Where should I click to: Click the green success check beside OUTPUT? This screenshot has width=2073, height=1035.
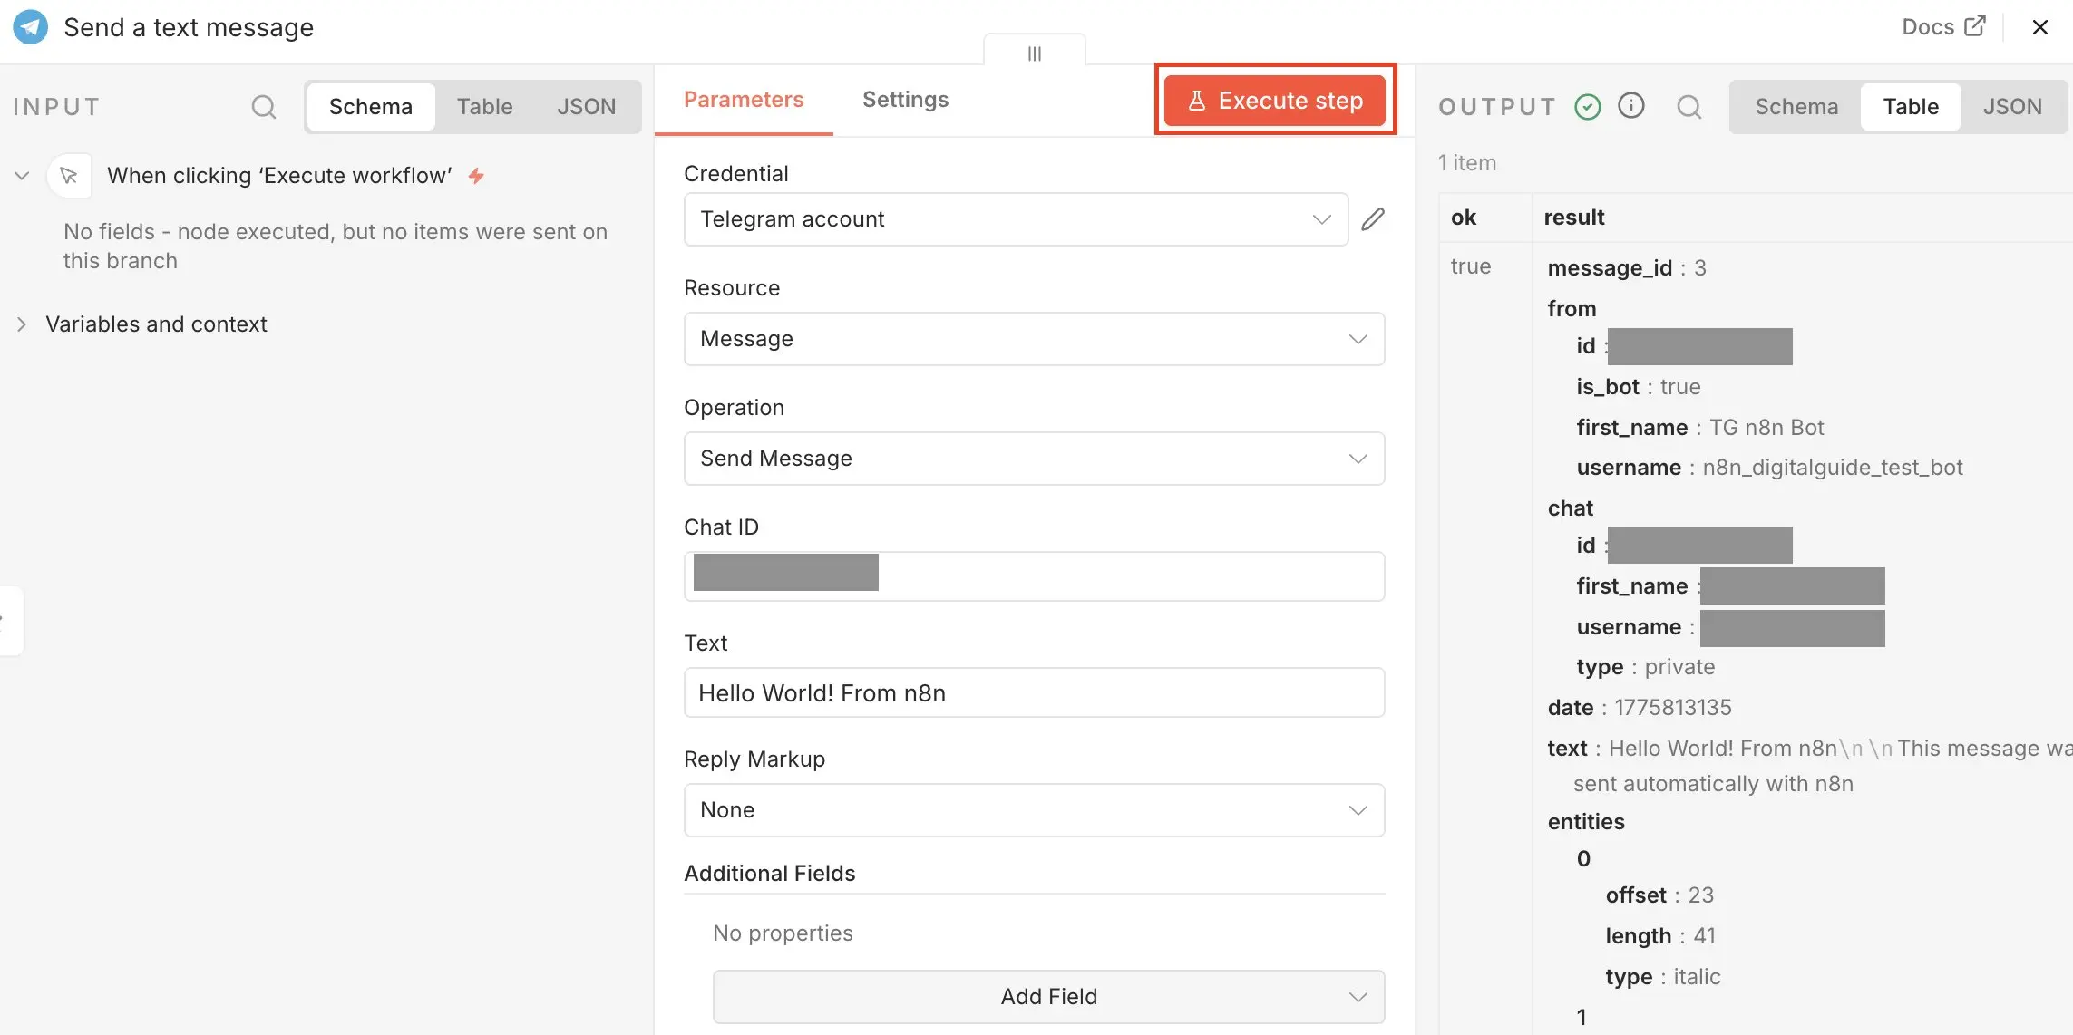(x=1587, y=106)
